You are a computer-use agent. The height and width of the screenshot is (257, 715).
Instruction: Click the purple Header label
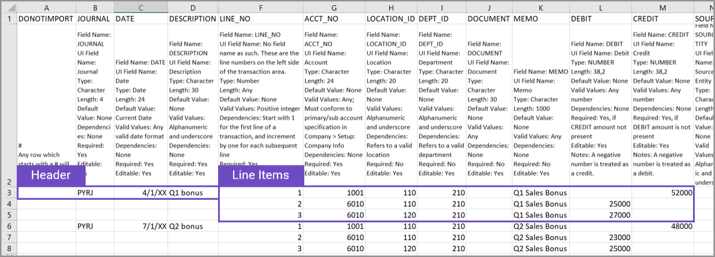(51, 175)
